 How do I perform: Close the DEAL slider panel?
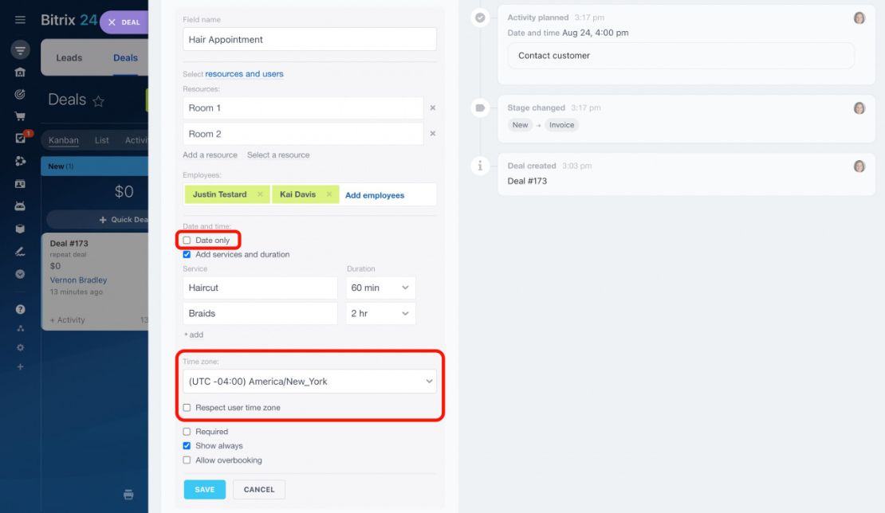point(112,22)
